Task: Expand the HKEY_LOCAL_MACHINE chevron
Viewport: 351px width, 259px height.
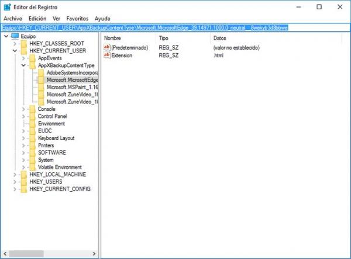Action: point(15,174)
